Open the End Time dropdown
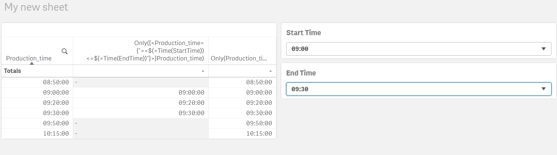Screen dimensions: 557x155 pos(418,89)
